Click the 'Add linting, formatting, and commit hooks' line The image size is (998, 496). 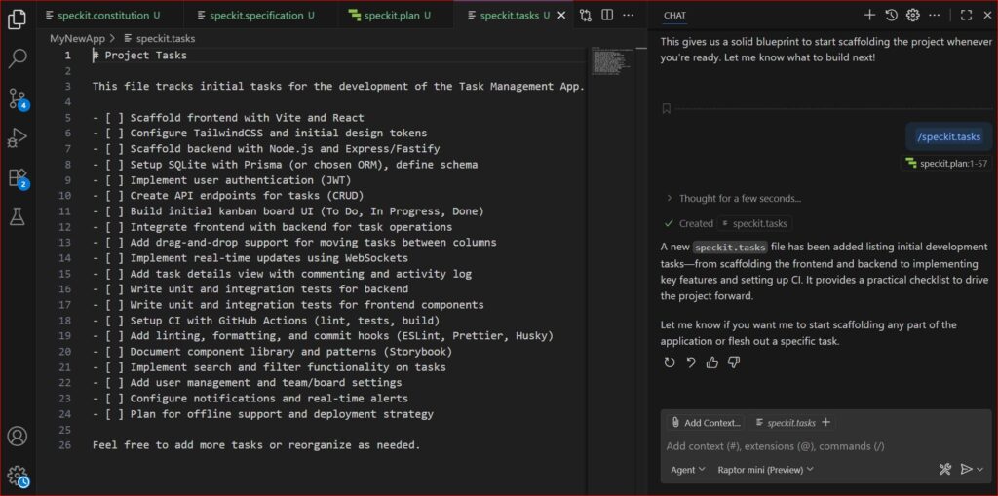pyautogui.click(x=322, y=335)
